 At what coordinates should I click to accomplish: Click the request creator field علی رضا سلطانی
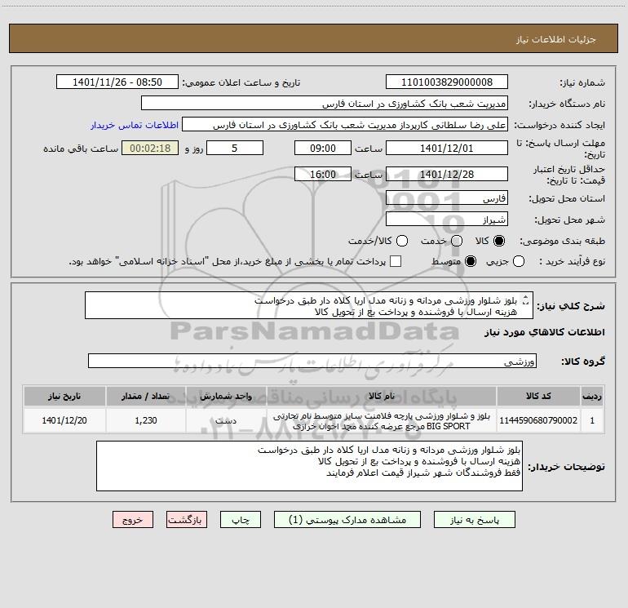coord(345,125)
